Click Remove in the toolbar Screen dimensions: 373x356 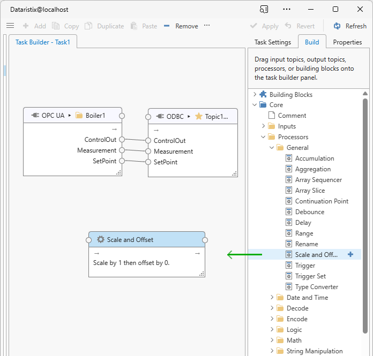click(x=181, y=26)
